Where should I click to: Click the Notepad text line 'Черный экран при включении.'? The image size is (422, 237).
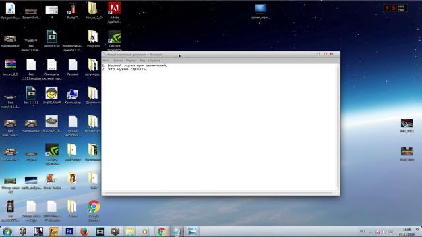click(x=138, y=65)
